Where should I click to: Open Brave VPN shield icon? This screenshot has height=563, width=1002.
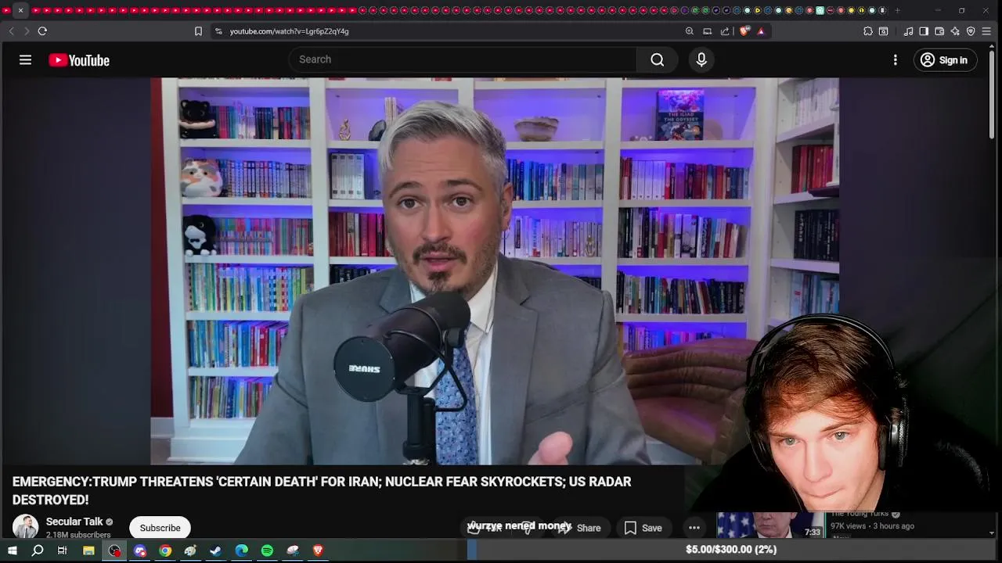(971, 31)
